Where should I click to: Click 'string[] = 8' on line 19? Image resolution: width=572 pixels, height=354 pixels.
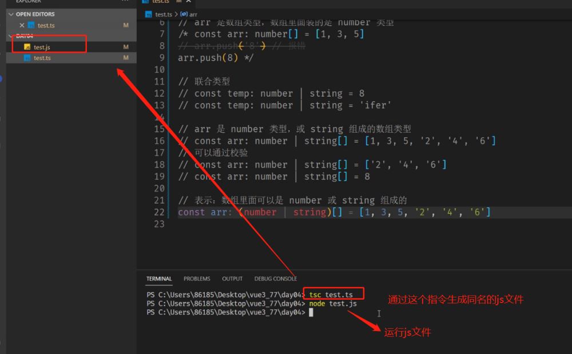tap(337, 177)
